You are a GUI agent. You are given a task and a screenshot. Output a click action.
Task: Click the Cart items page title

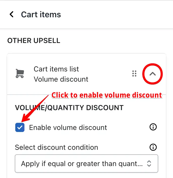coord(41,14)
